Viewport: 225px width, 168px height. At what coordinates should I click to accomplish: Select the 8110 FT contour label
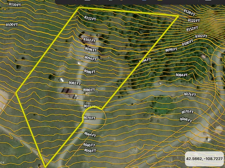[x=15, y=5]
